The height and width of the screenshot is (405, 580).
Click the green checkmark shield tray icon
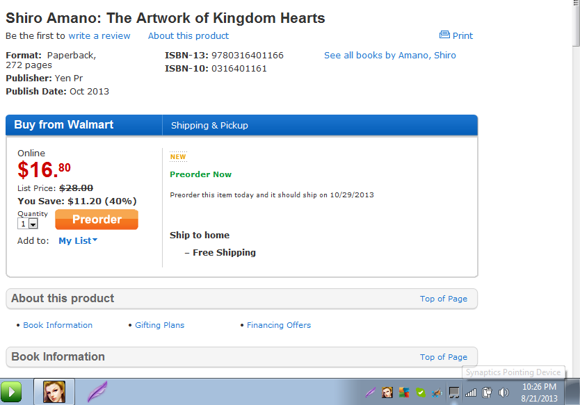tap(420, 392)
